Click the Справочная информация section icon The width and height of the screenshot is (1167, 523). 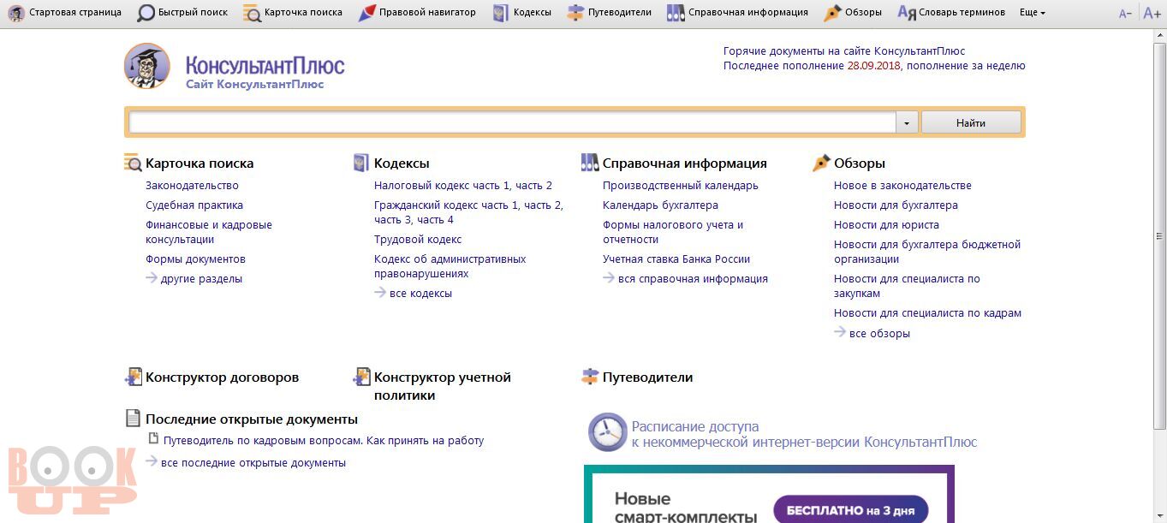(589, 163)
